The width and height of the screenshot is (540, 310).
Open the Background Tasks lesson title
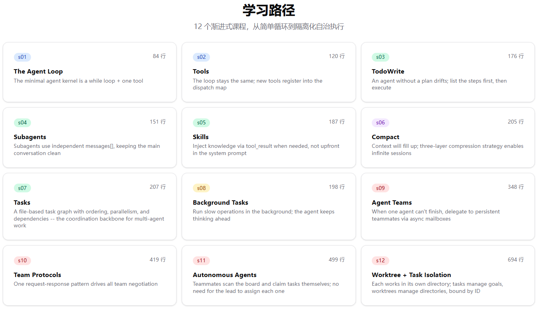[x=220, y=203]
